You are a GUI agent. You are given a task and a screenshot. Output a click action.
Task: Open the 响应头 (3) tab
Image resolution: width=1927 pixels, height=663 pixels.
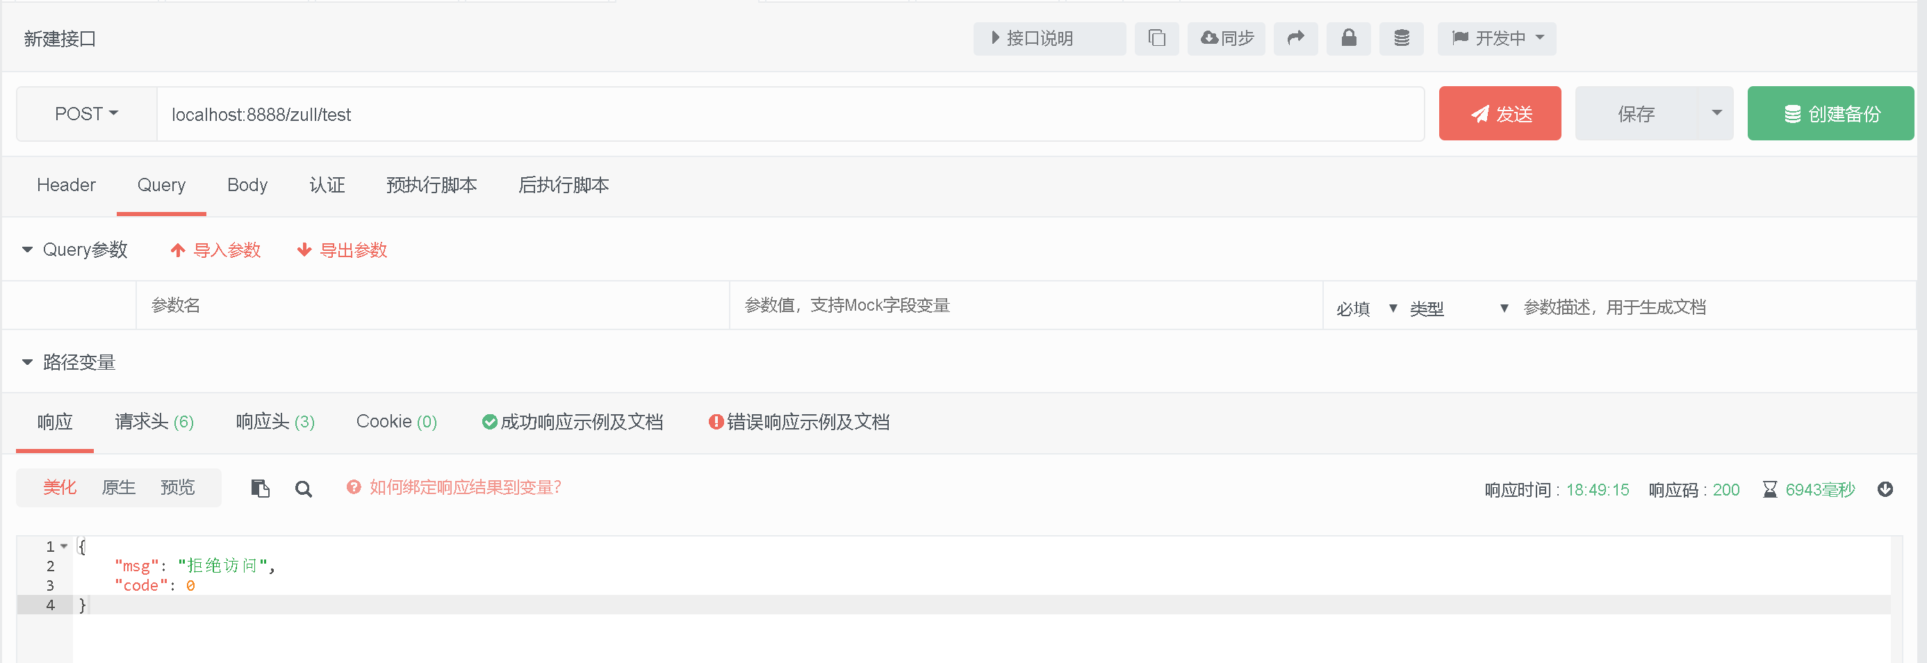point(274,421)
